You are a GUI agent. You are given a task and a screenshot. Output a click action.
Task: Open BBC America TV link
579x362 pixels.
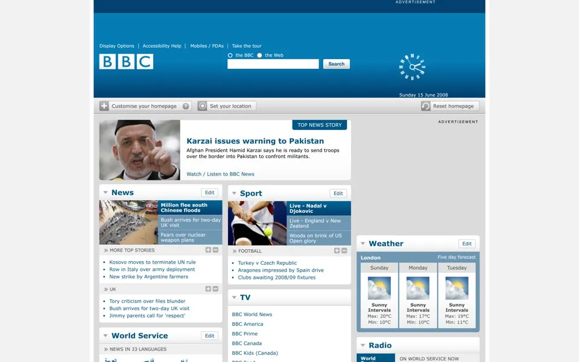pyautogui.click(x=247, y=324)
